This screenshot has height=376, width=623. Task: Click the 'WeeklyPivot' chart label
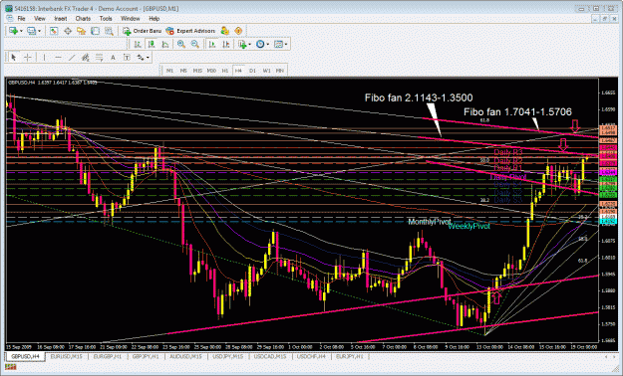(x=468, y=226)
